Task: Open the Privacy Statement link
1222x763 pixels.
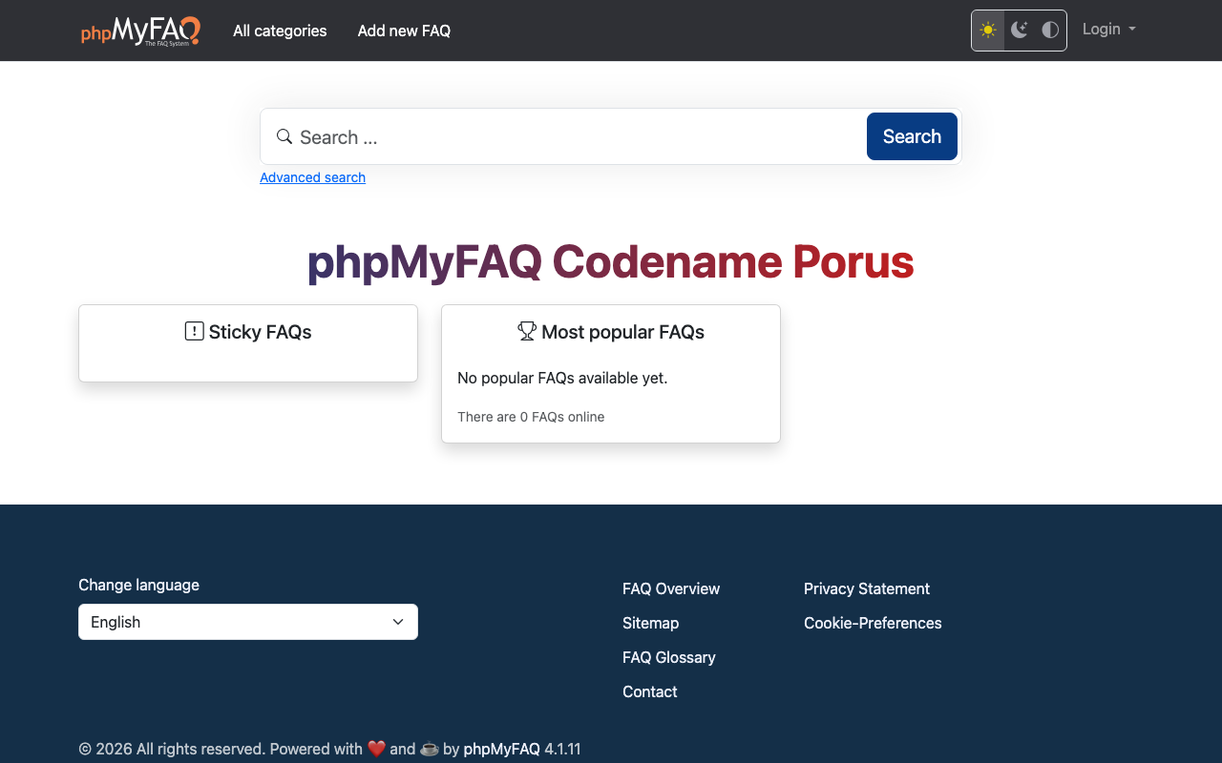Action: pyautogui.click(x=866, y=588)
